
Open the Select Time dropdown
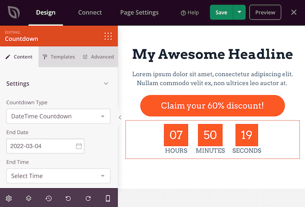pos(58,176)
